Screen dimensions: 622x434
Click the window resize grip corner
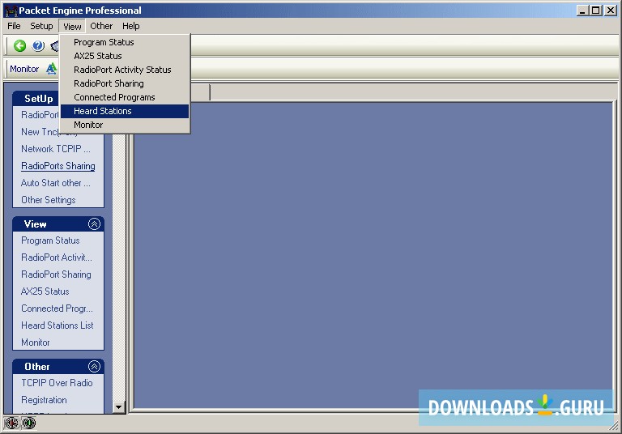click(614, 425)
